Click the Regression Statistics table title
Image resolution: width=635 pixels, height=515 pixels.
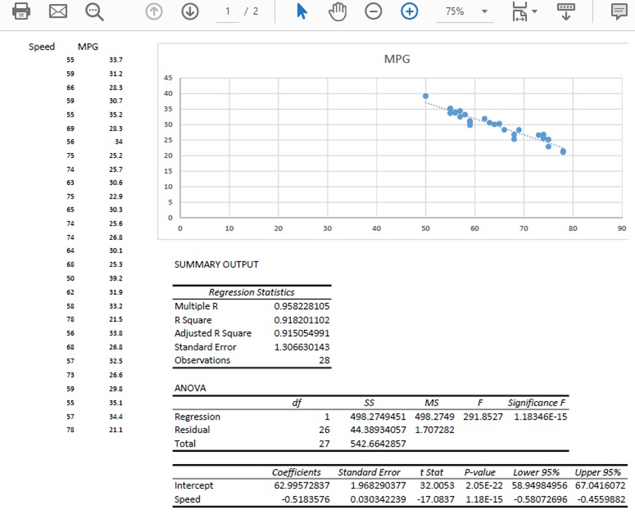click(x=252, y=293)
